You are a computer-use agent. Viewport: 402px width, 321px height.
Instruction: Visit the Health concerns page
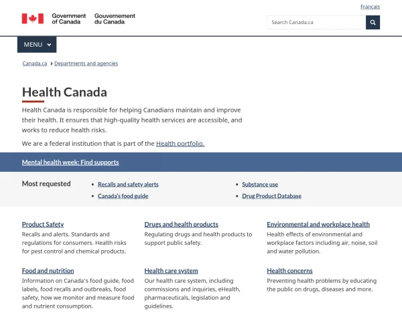click(289, 271)
